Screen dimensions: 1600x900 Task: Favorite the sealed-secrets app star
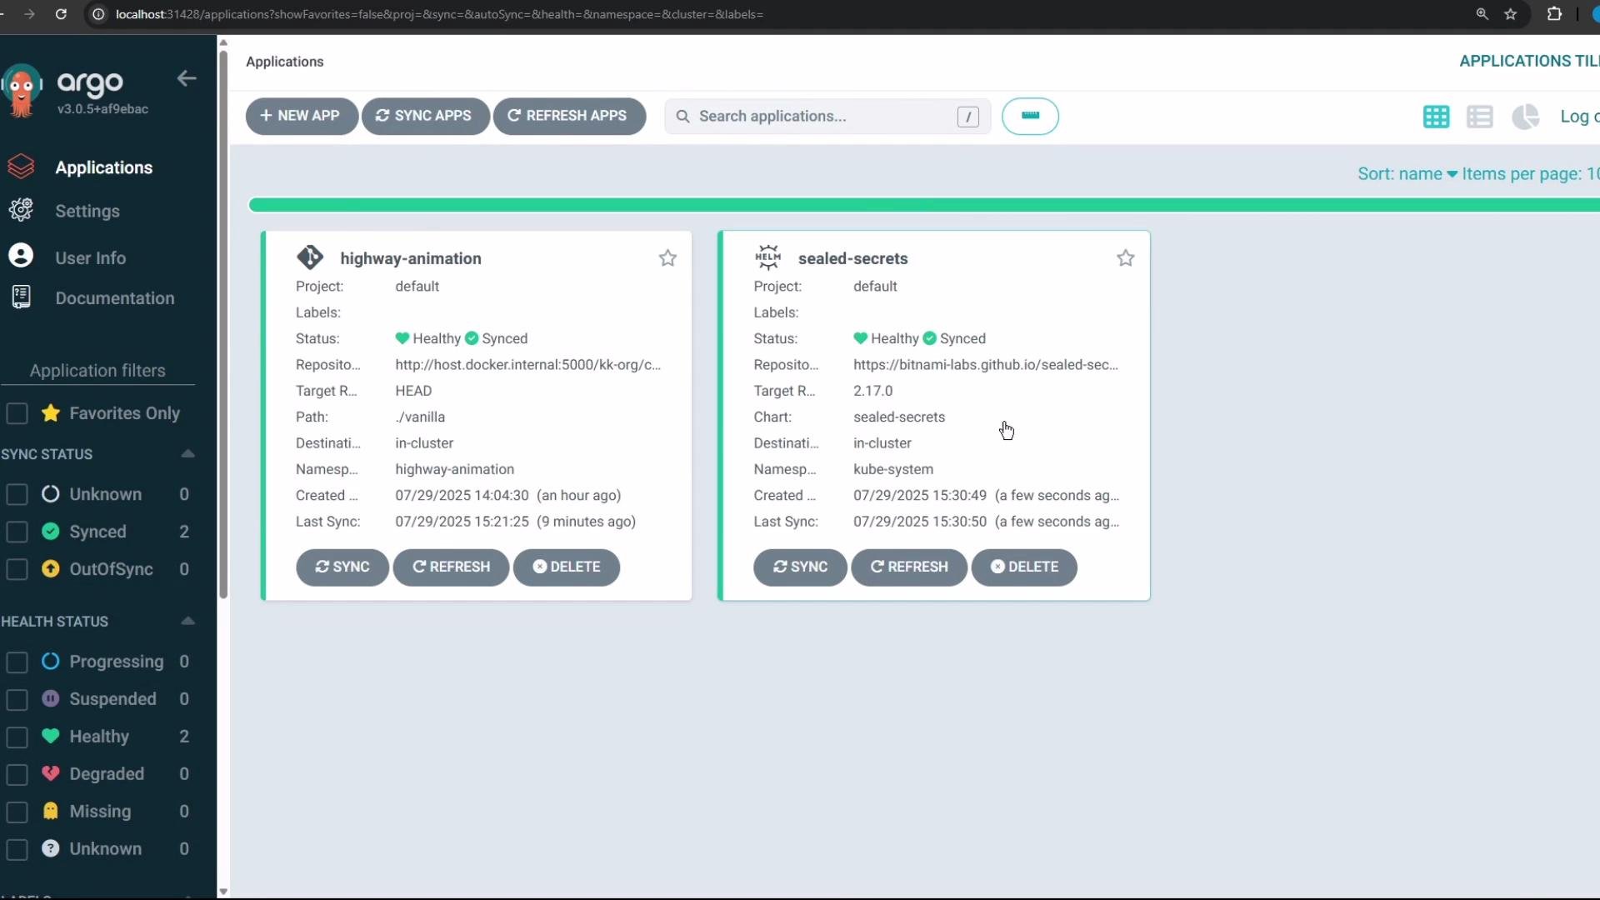click(1126, 258)
